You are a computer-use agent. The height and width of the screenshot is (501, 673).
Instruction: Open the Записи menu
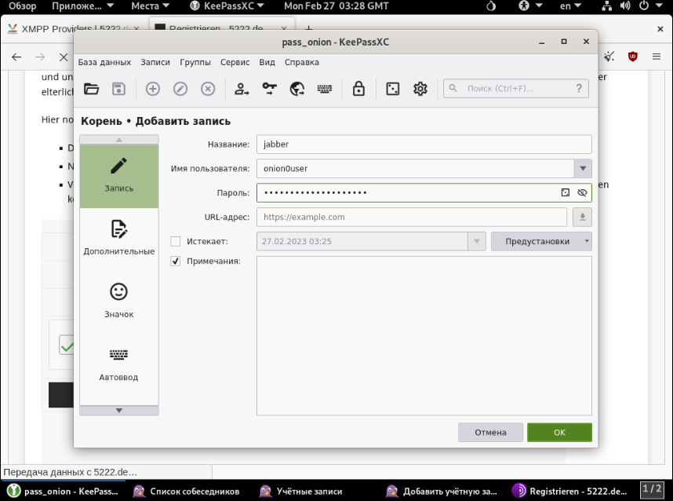pyautogui.click(x=155, y=62)
